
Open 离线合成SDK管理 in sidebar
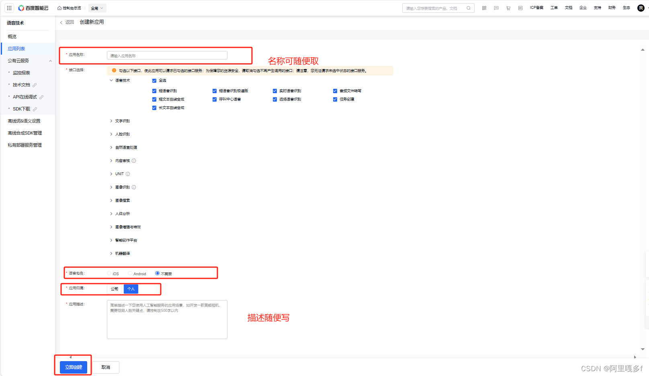(25, 133)
